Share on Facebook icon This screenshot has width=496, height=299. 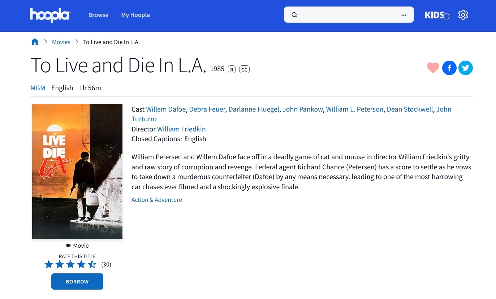449,68
